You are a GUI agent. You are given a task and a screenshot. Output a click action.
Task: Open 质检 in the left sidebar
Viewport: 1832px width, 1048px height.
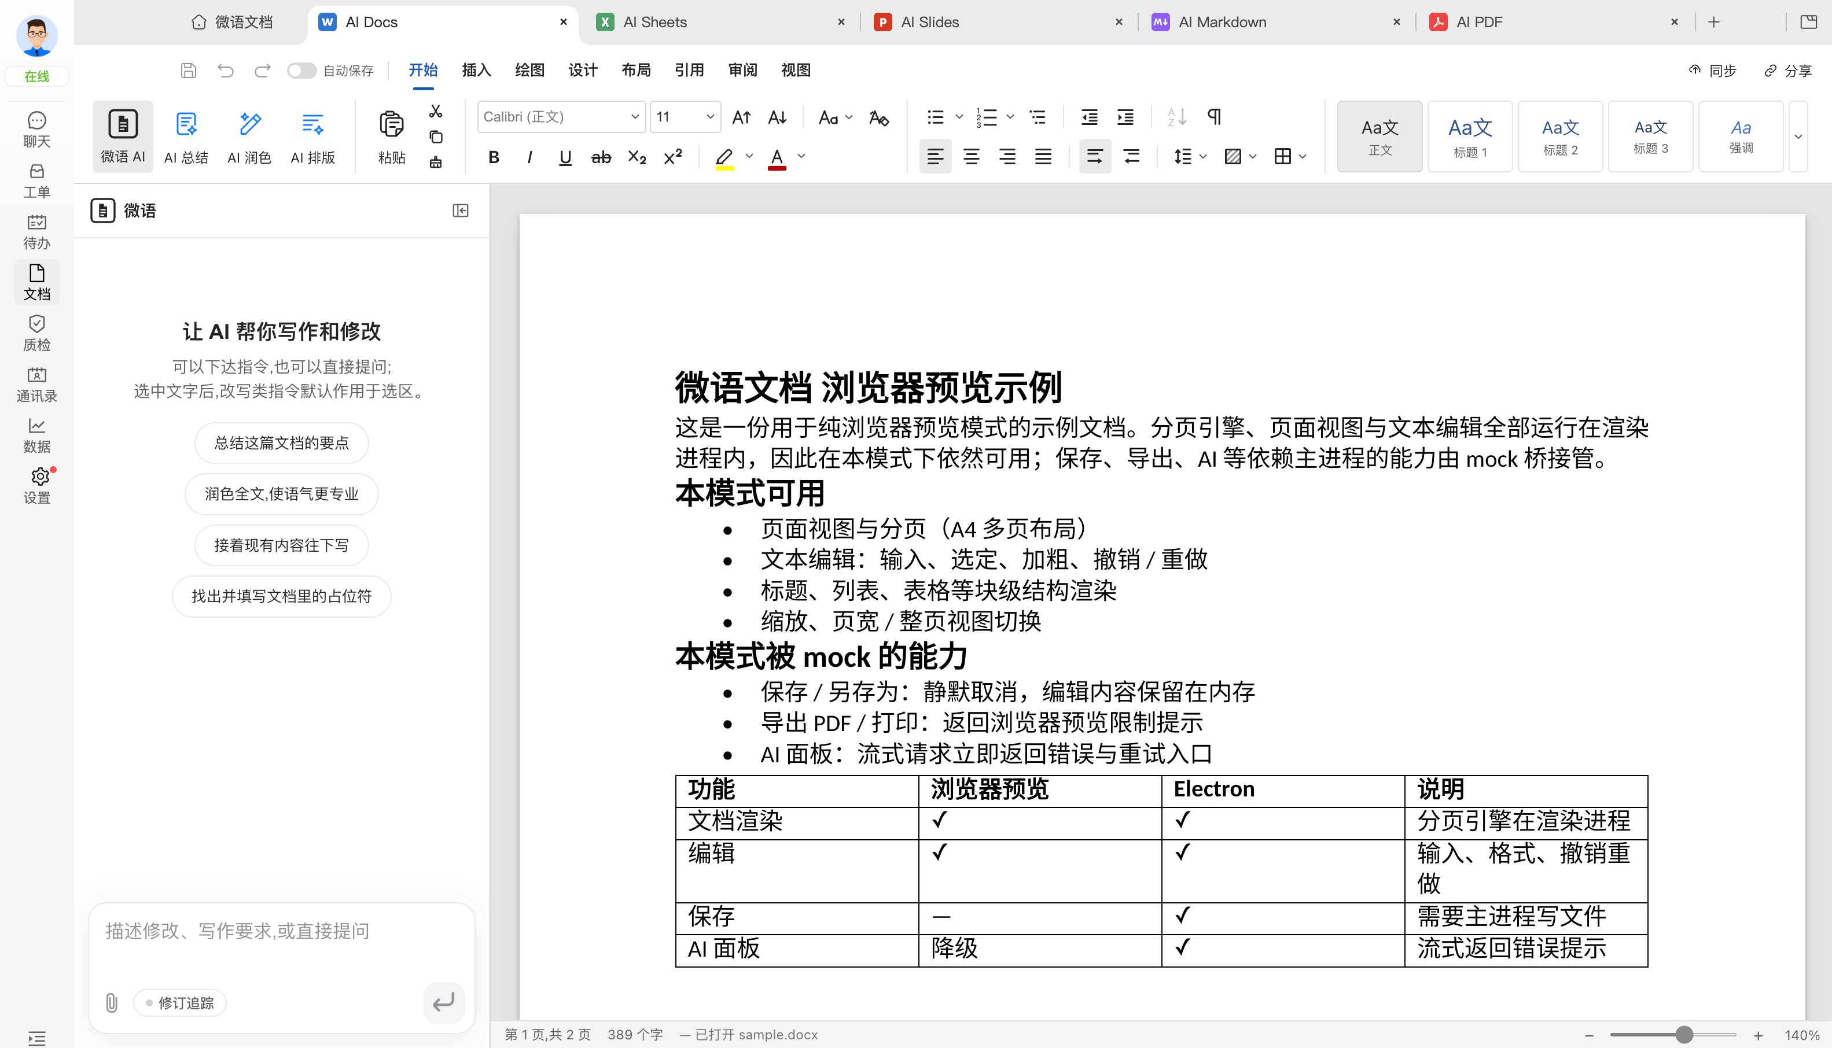[36, 333]
